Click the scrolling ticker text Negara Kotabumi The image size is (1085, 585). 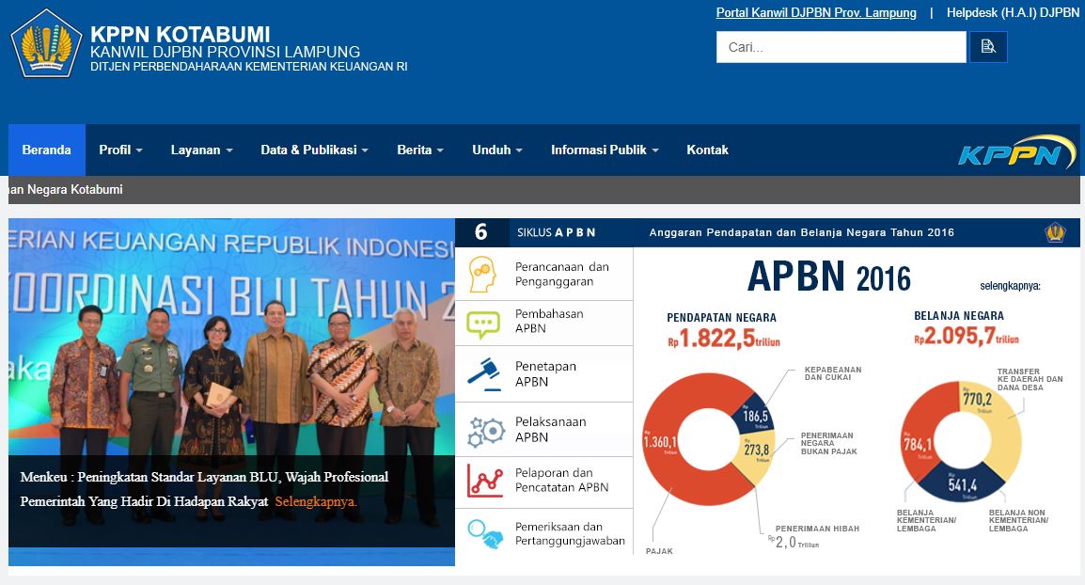tap(66, 190)
